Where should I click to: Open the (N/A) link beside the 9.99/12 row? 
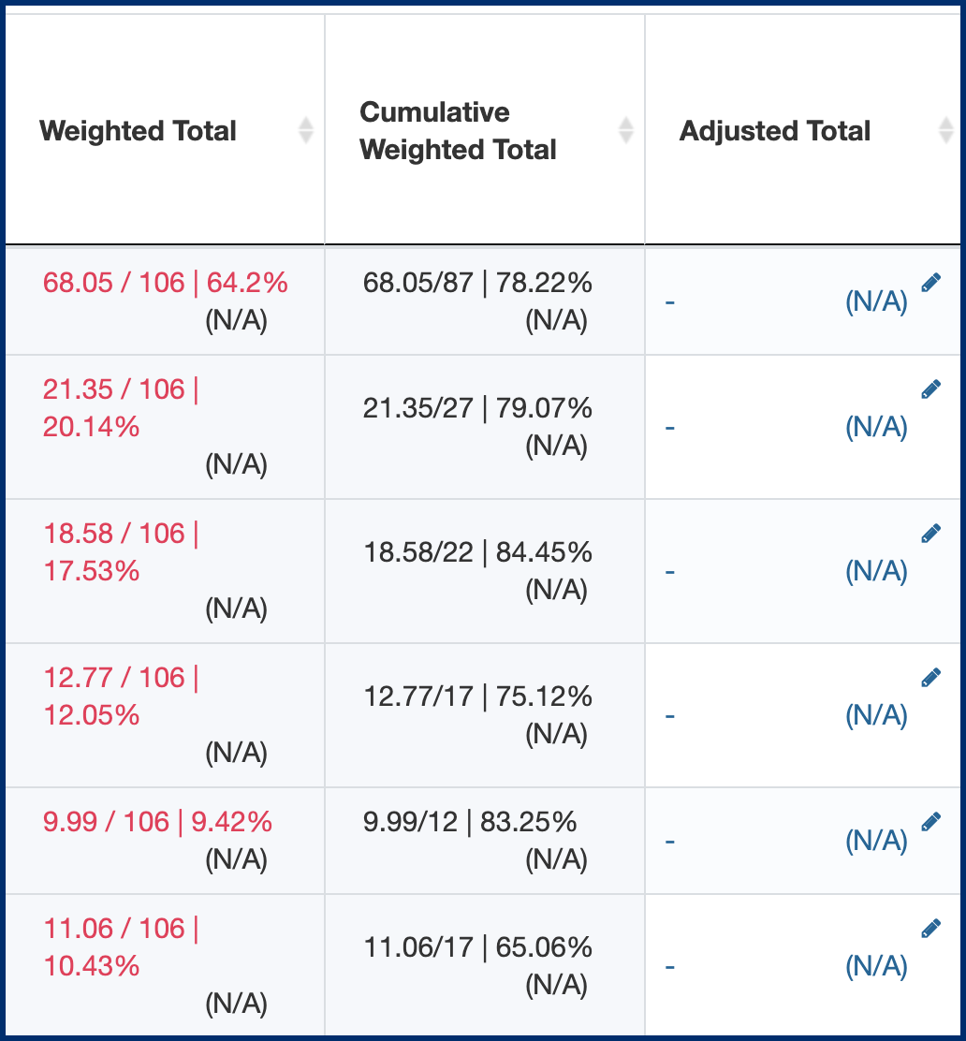[878, 841]
